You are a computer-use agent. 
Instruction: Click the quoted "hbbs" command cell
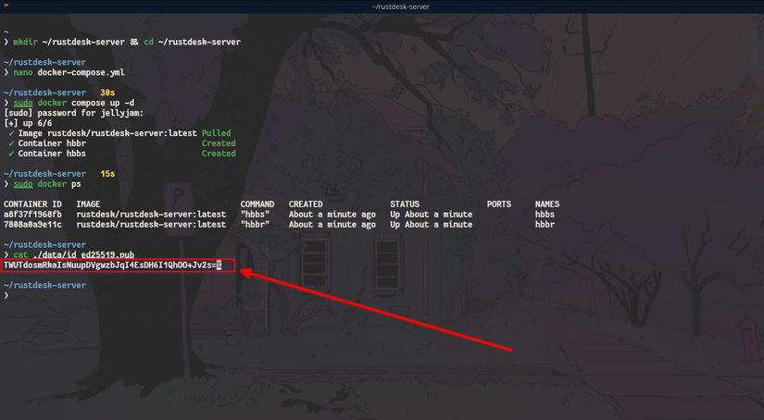255,214
